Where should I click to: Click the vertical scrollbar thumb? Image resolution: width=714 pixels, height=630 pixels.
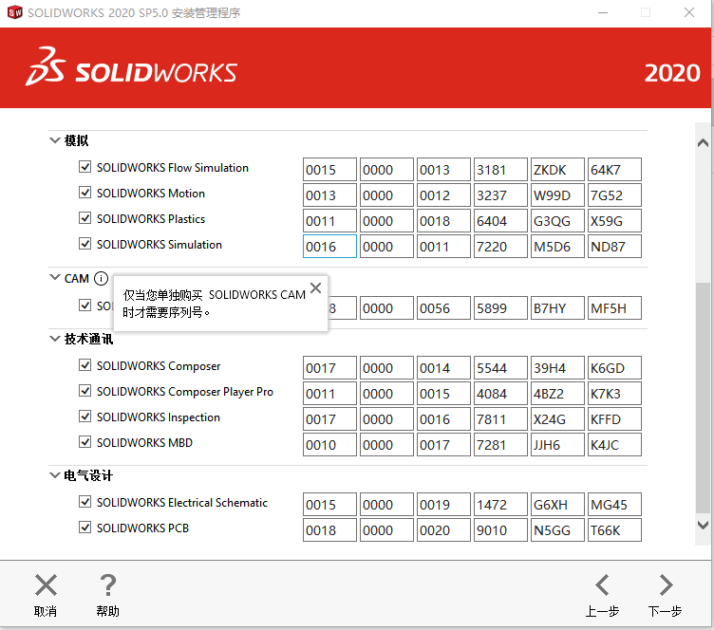(x=703, y=398)
